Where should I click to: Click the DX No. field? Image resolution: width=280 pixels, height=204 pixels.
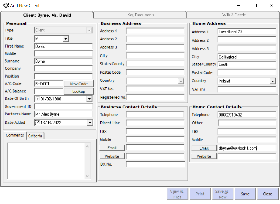[155, 164]
